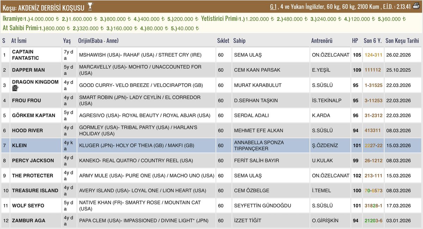This screenshot has height=229, width=423.
Task: Open horse HOOD RIVER
Action: click(27, 131)
